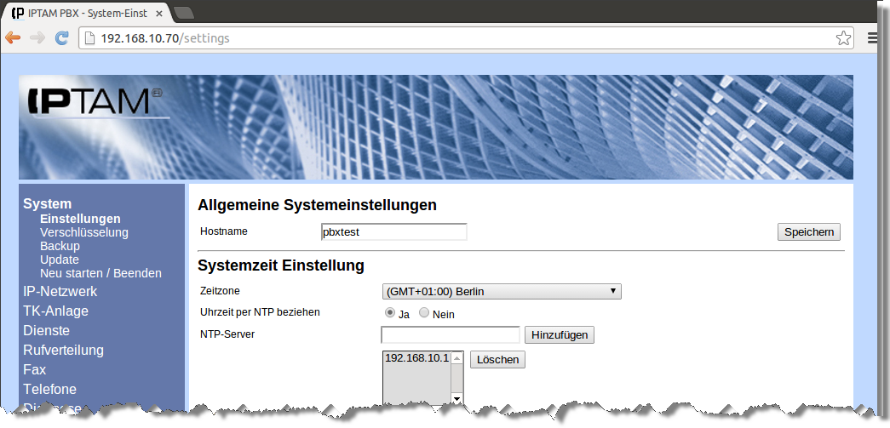
Task: Select Ja for NTP time sync
Action: coord(391,313)
